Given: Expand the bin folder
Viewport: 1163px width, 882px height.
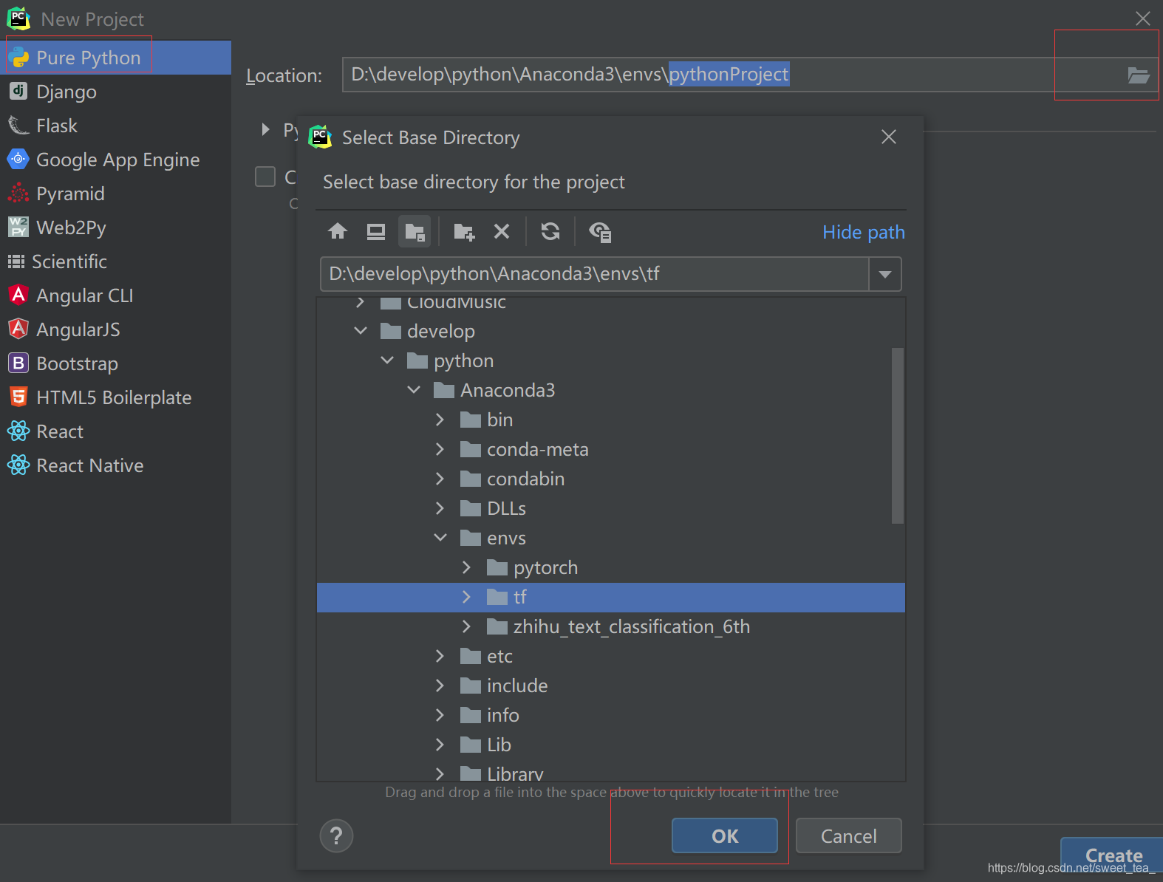Looking at the screenshot, I should 440,420.
